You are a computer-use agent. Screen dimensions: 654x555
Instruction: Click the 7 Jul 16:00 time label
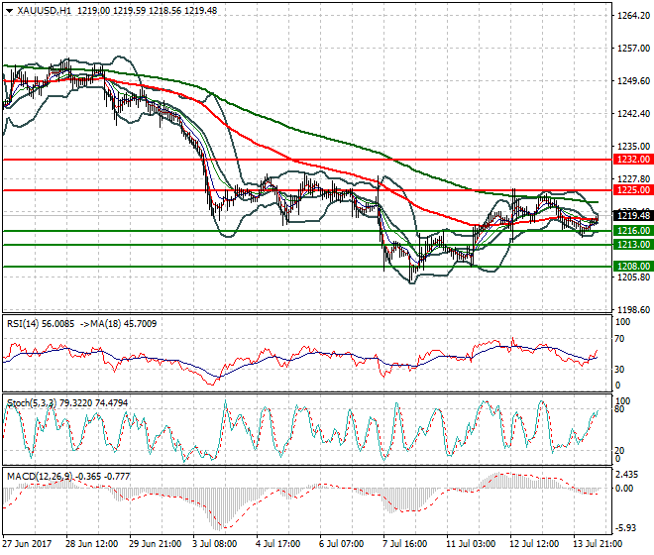click(x=405, y=544)
